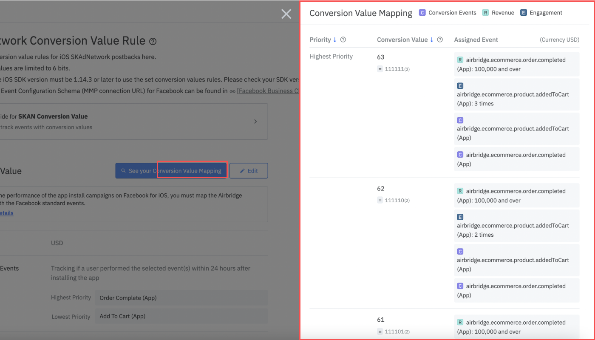Screen dimensions: 595x340
Task: Click addedToCart (App): 2 times entry
Action: pyautogui.click(x=517, y=226)
